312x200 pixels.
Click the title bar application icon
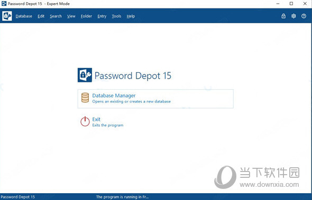click(4, 4)
